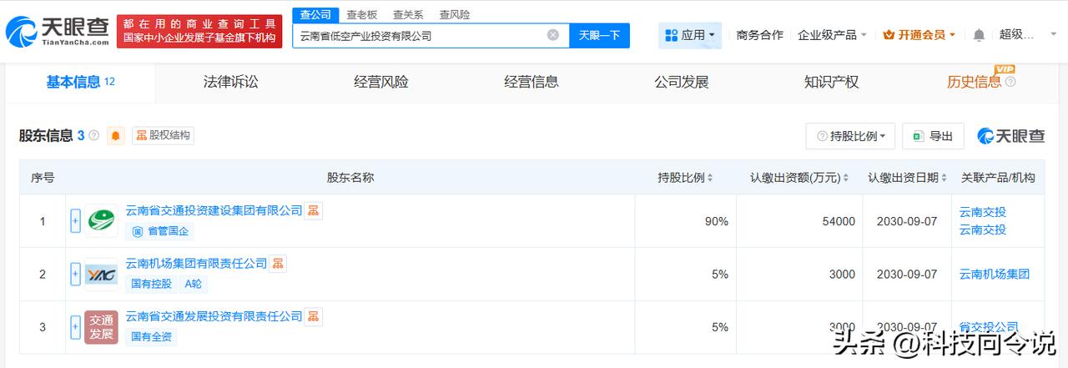Screen dimensions: 1068x368
Task: Open the 云南机场集团 related product link
Action: (994, 274)
